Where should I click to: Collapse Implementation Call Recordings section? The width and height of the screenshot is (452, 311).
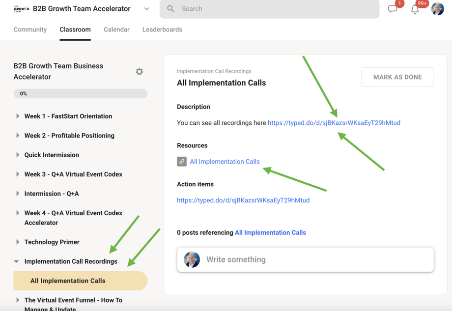(17, 261)
